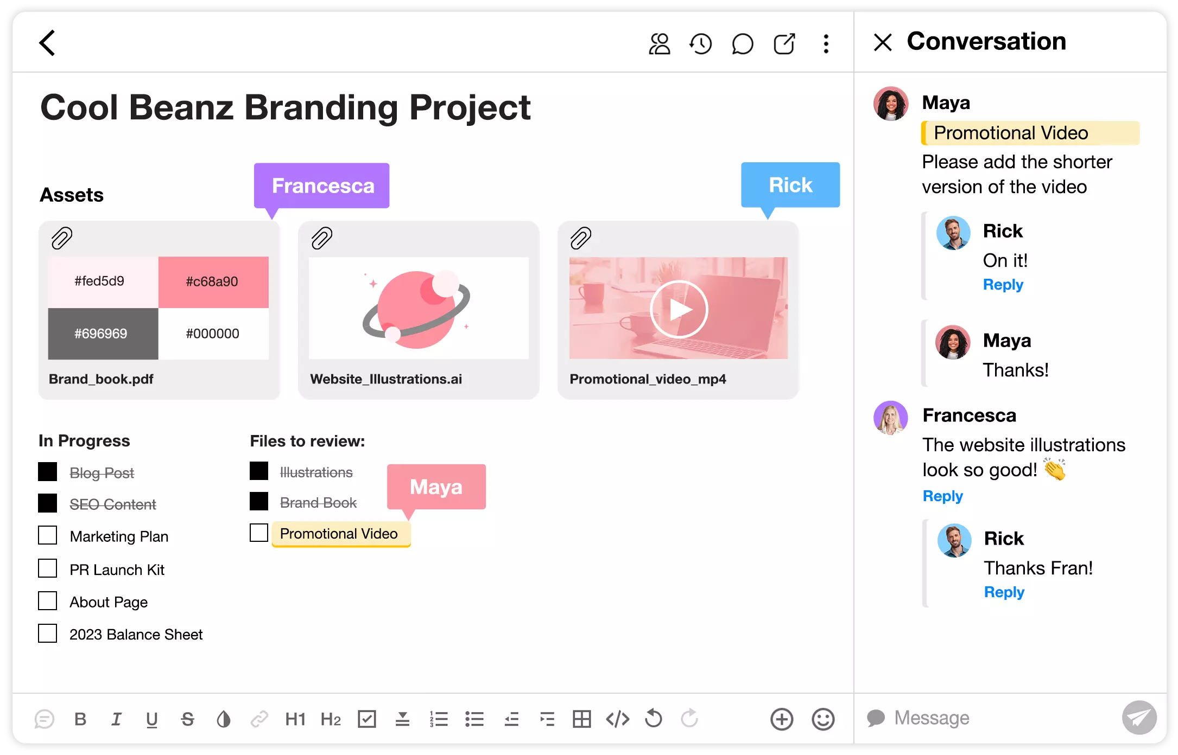The width and height of the screenshot is (1178, 755).
Task: Open the version history clock icon
Action: (700, 44)
